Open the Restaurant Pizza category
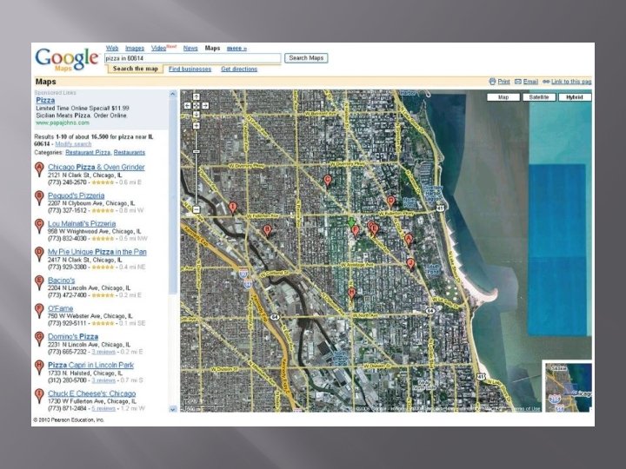Image resolution: width=626 pixels, height=469 pixels. click(88, 152)
